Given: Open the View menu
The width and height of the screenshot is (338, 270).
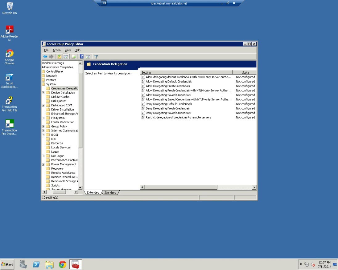Looking at the screenshot, I should pos(68,50).
